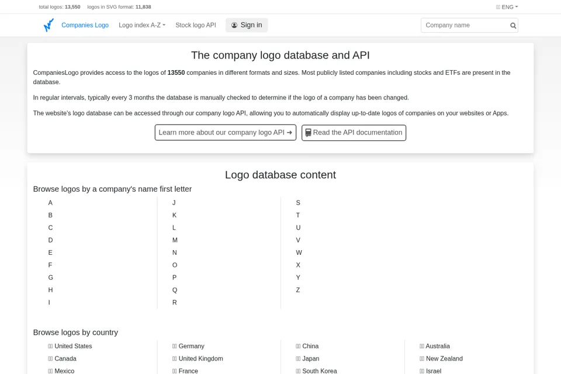This screenshot has height=374, width=561.
Task: Browse logos starting with letter N
Action: click(x=174, y=252)
